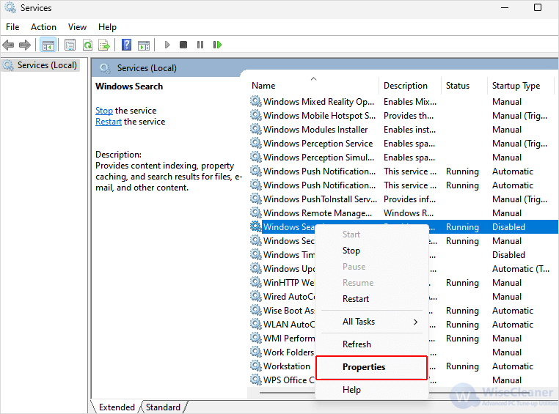Screen dimensions: 559x414
Task: Toggle Show/Hide Action Pane toolbar icon
Action: (144, 45)
